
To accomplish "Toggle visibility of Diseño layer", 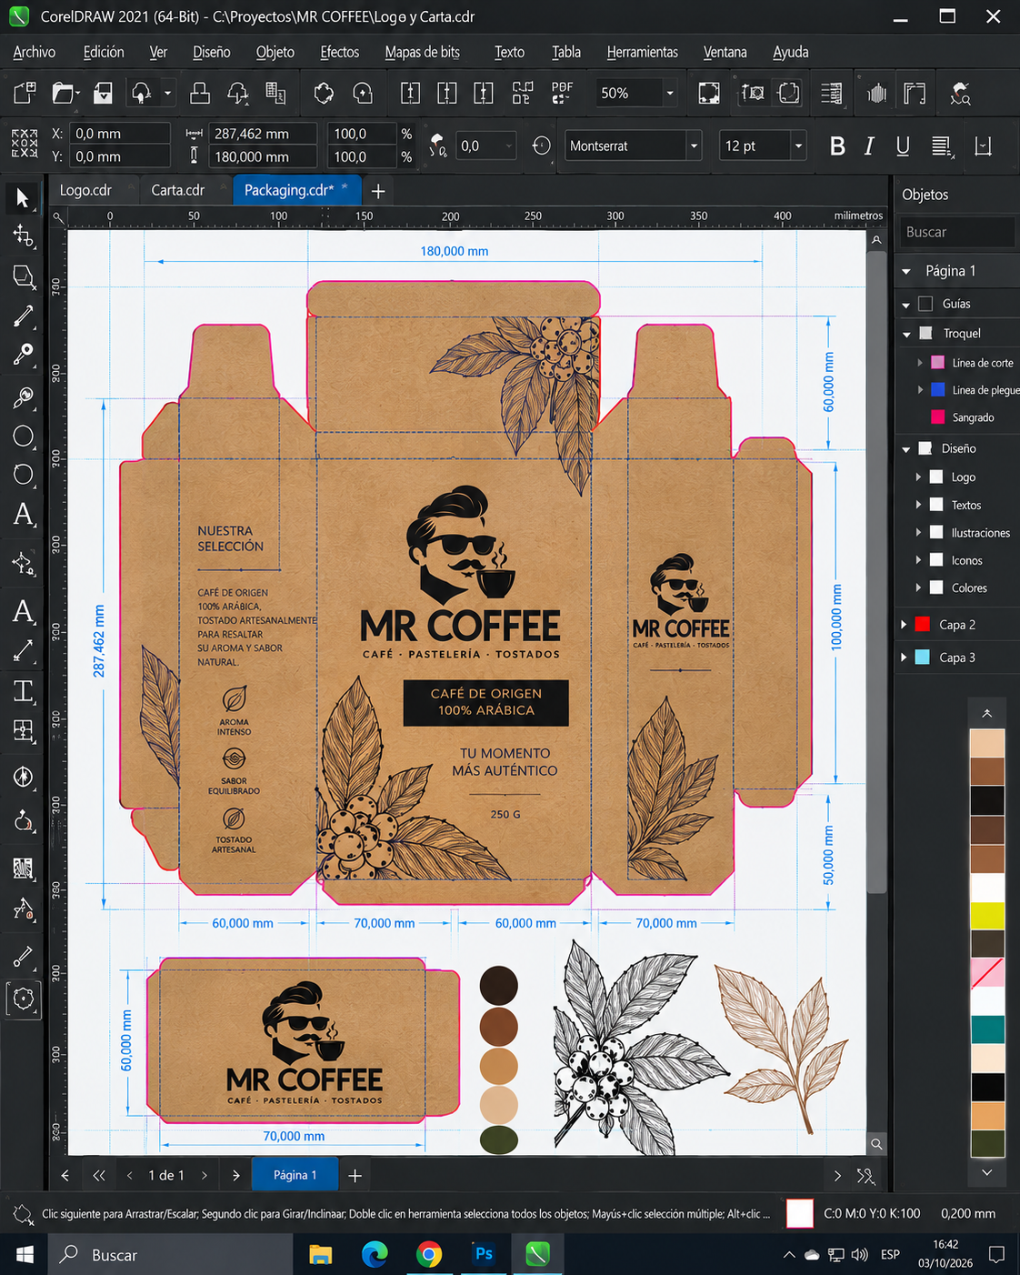I will pyautogui.click(x=925, y=448).
